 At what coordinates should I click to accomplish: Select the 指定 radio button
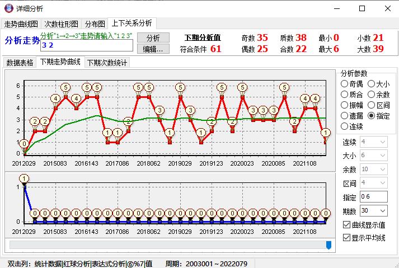379,116
